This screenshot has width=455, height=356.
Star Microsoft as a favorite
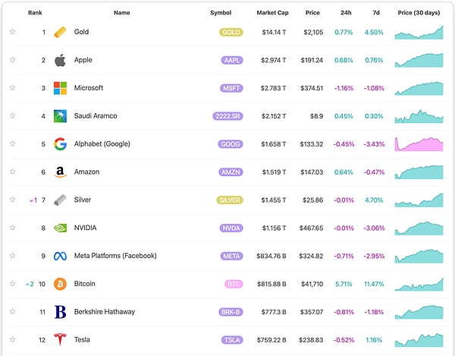[x=12, y=88]
